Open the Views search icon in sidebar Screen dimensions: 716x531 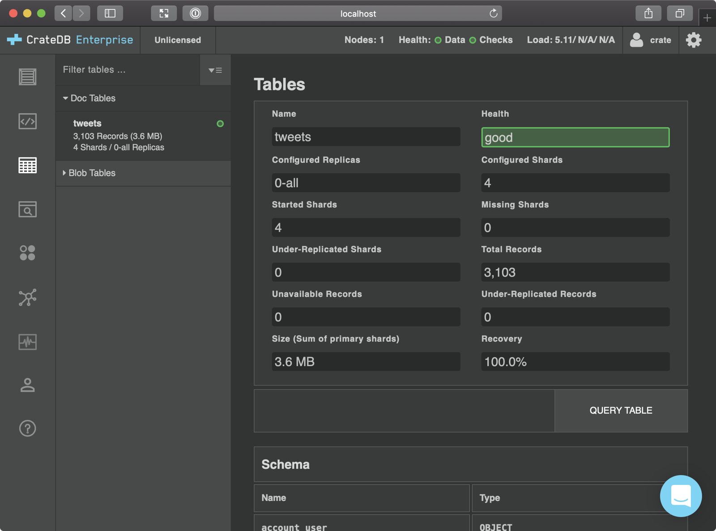click(x=27, y=209)
